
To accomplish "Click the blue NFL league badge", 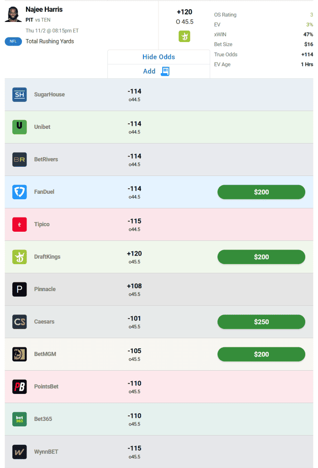I will pyautogui.click(x=13, y=42).
